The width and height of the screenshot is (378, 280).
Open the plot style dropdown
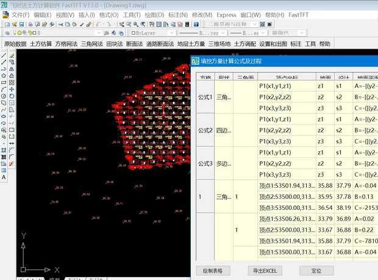(x=302, y=33)
